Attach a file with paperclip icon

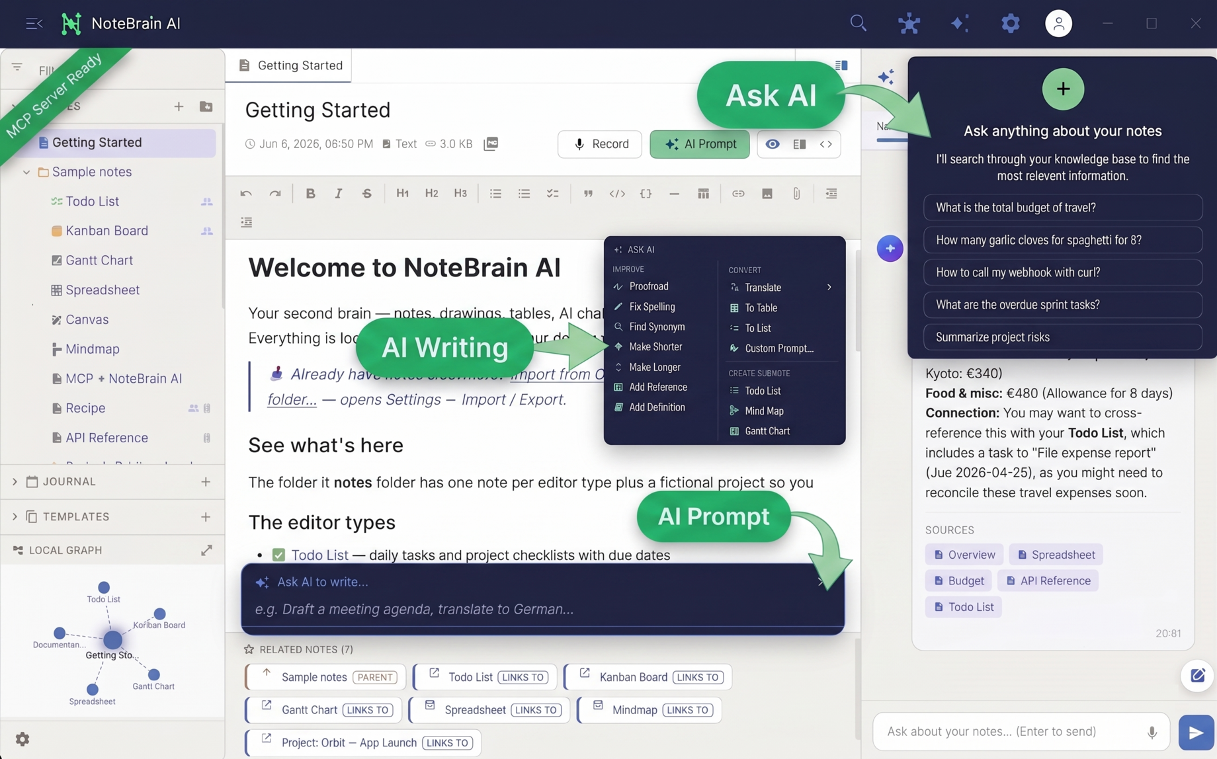pyautogui.click(x=796, y=194)
